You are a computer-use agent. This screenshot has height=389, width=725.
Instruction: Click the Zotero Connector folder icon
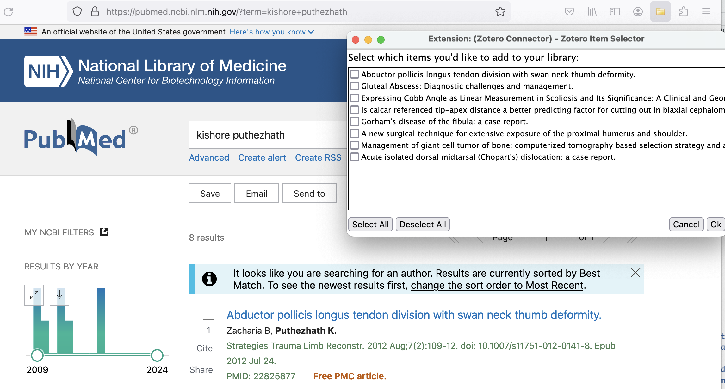click(660, 12)
